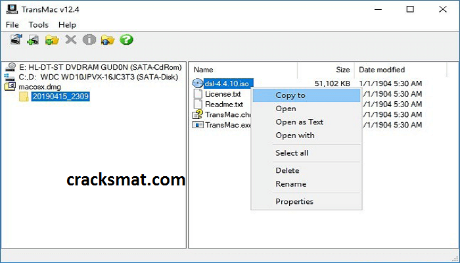Click the hard disk icon for C:,D:
This screenshot has height=263, width=460.
point(10,77)
